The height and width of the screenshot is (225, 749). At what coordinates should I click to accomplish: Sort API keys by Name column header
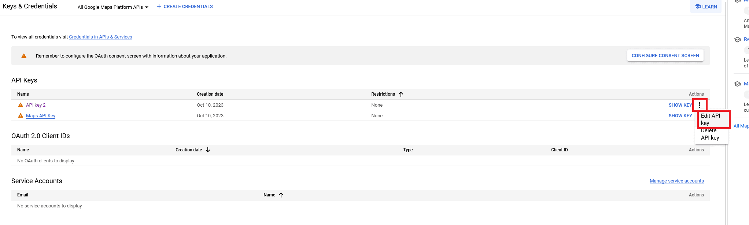coord(23,94)
